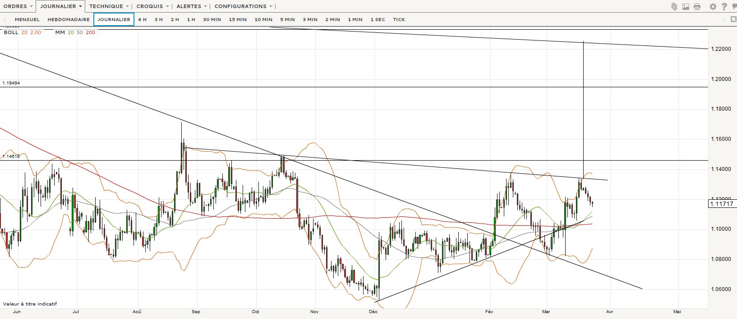Select the 4 H timeframe
Screen dimensions: 737x319
click(x=143, y=19)
